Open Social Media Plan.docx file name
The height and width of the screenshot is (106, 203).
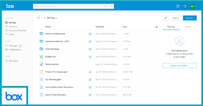[x=56, y=95]
